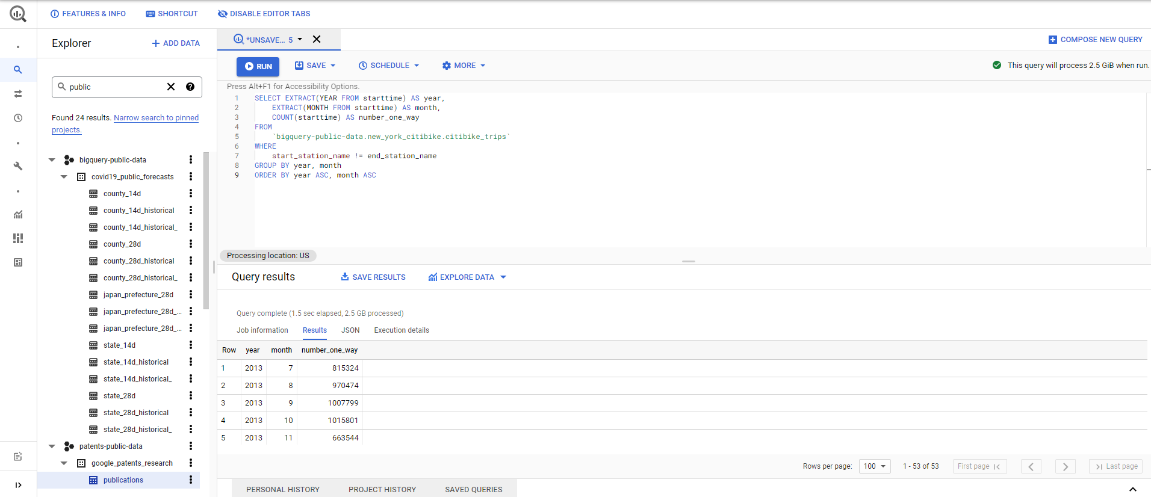
Task: Open the Save dropdown
Action: 315,66
